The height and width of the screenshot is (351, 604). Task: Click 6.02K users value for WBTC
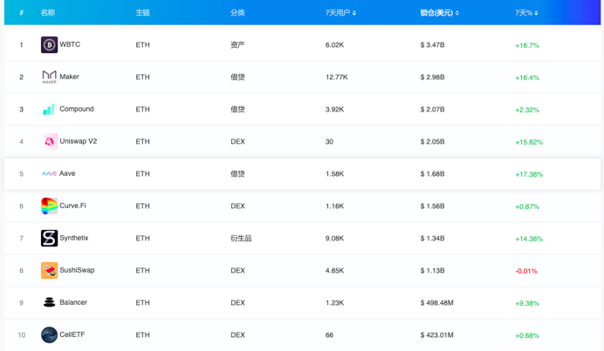pos(334,45)
